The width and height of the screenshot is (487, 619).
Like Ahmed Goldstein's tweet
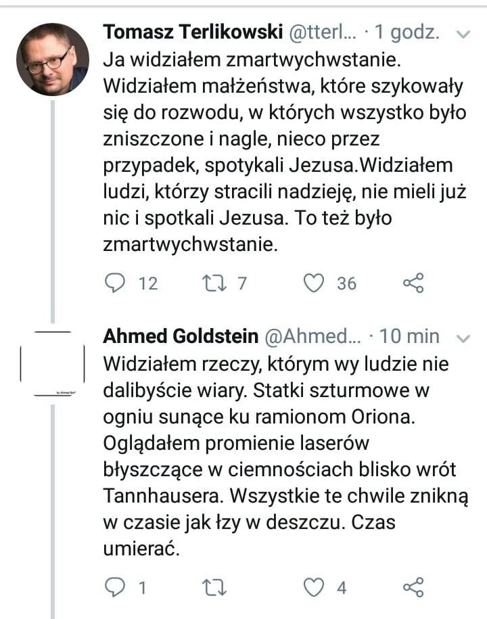[314, 588]
